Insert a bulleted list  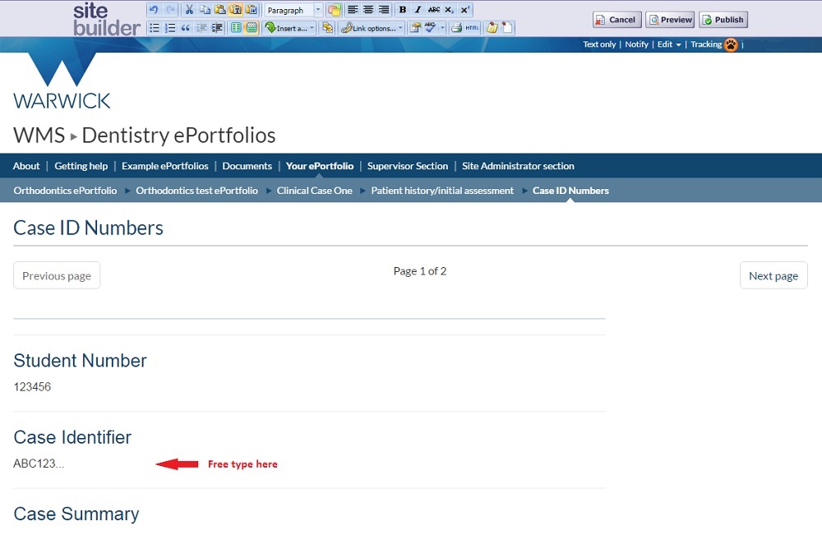point(154,28)
